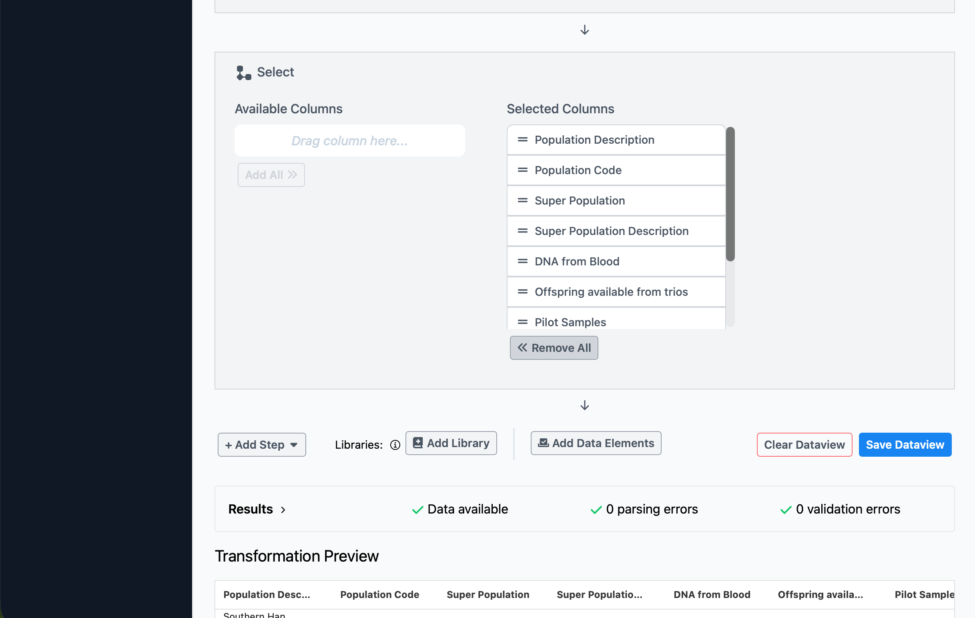Click Add Library button

[x=451, y=443]
